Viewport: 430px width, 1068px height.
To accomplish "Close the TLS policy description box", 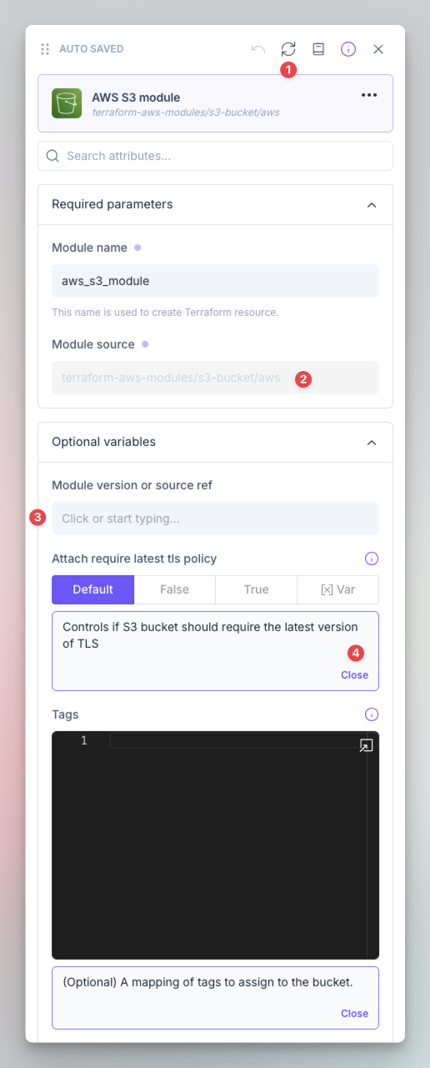I will (x=354, y=675).
